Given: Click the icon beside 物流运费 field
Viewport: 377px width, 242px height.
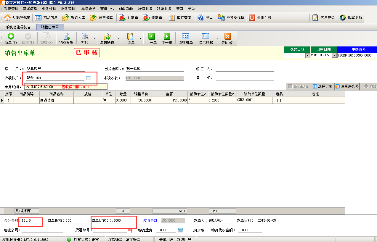Looking at the screenshot, I should (180, 230).
